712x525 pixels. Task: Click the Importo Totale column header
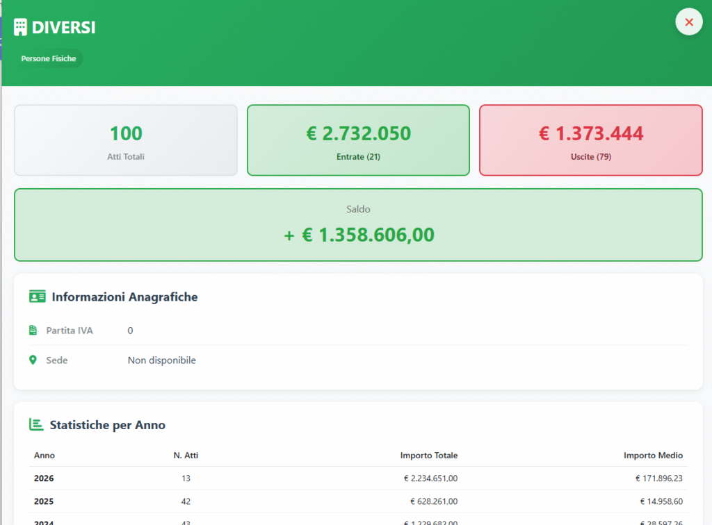pyautogui.click(x=428, y=456)
